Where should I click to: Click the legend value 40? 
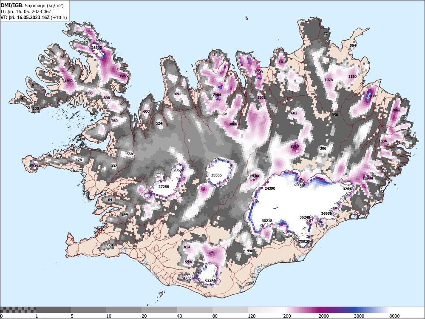[179, 316]
